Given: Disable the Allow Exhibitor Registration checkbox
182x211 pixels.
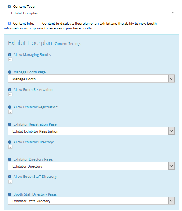Looking at the screenshot, I should [x=10, y=112].
